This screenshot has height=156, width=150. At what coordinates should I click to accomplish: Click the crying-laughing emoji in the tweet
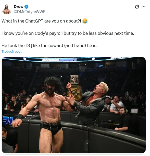85,21
